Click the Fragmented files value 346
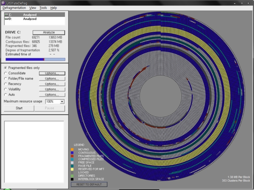The height and width of the screenshot is (190, 254). pos(34,46)
